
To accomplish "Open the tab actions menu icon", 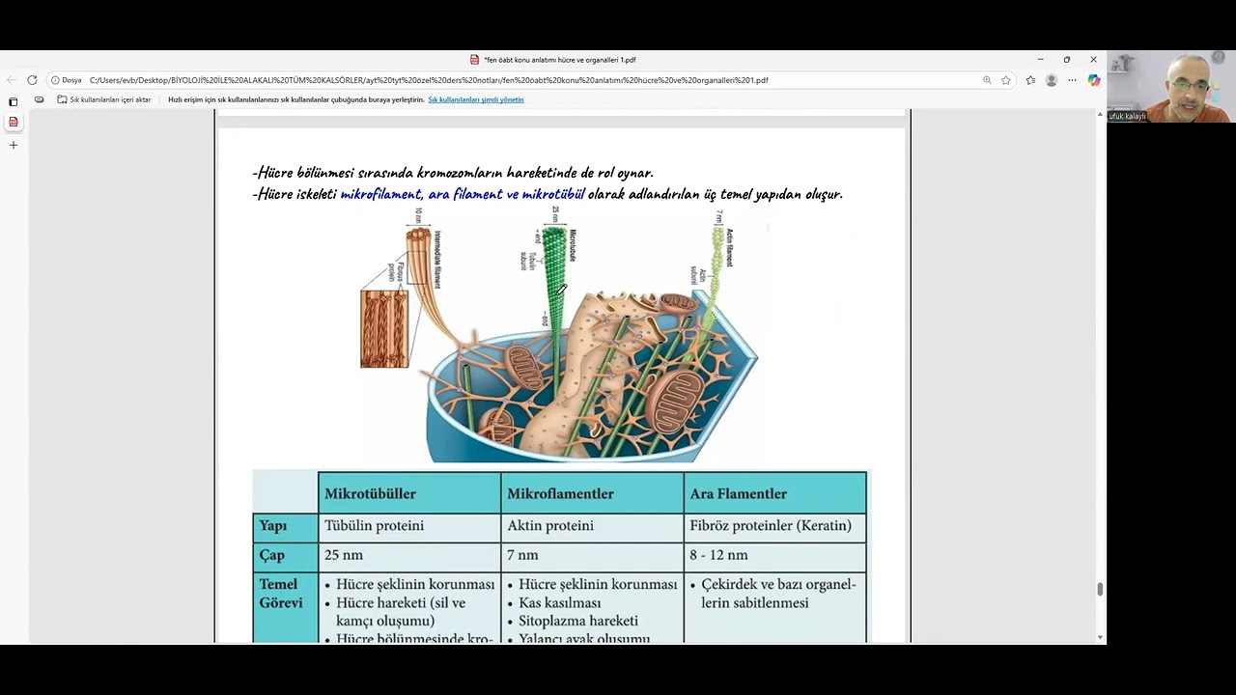I will [x=14, y=101].
